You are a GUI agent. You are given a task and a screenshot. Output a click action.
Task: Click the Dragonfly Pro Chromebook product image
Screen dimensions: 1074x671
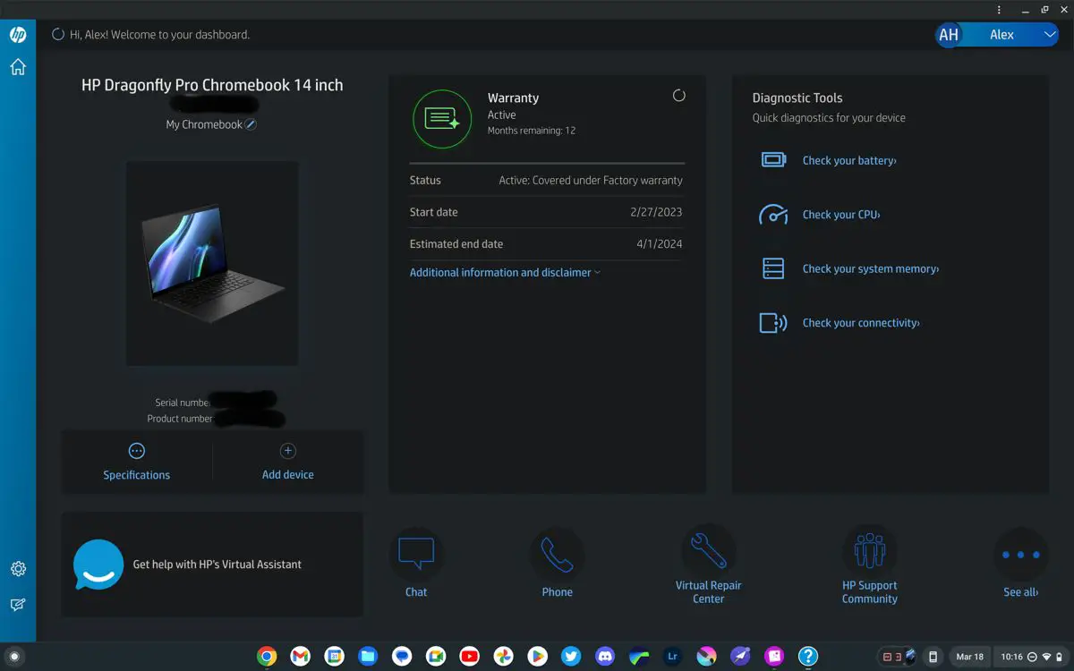click(x=212, y=263)
